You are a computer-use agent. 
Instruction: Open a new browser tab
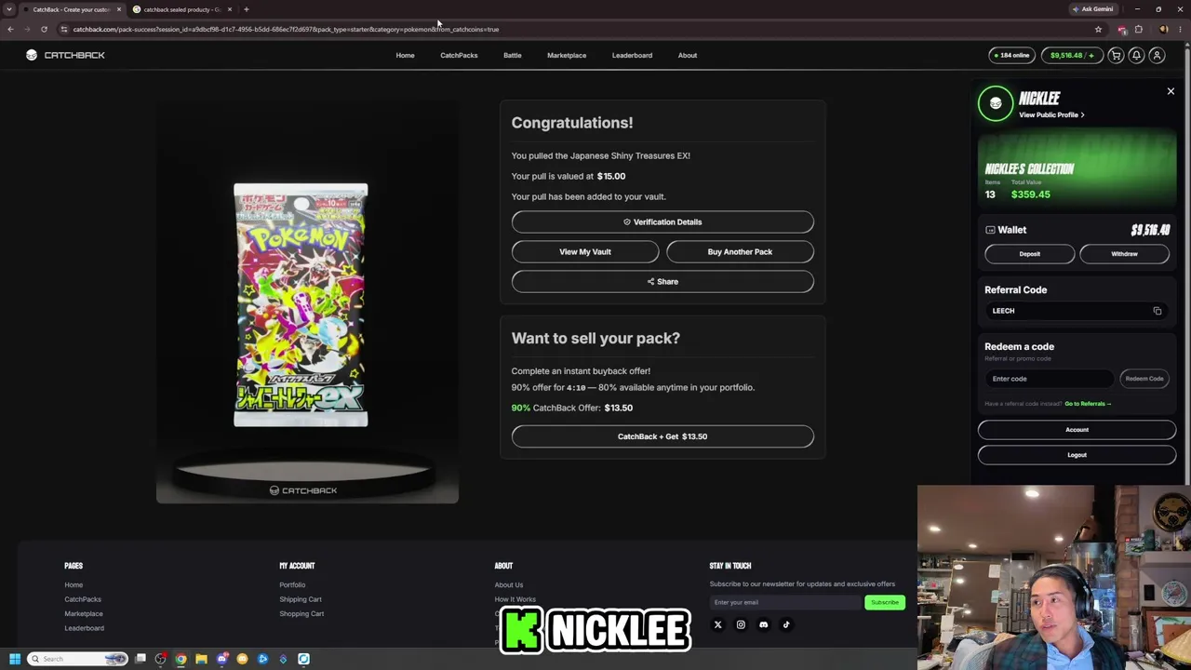pyautogui.click(x=246, y=9)
